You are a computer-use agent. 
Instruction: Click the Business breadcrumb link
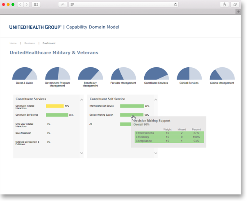30,43
